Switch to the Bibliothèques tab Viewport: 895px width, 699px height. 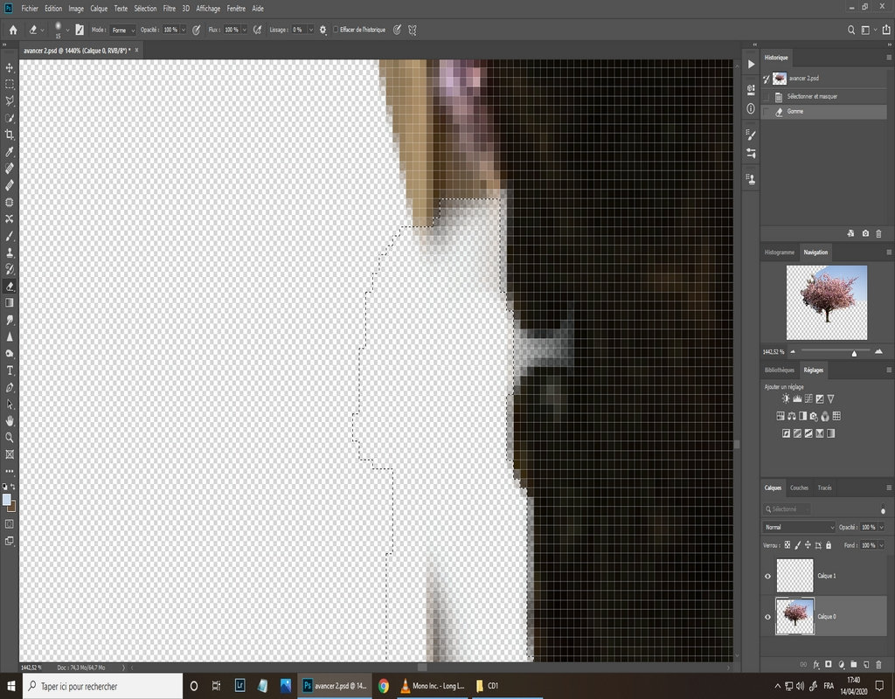point(779,370)
